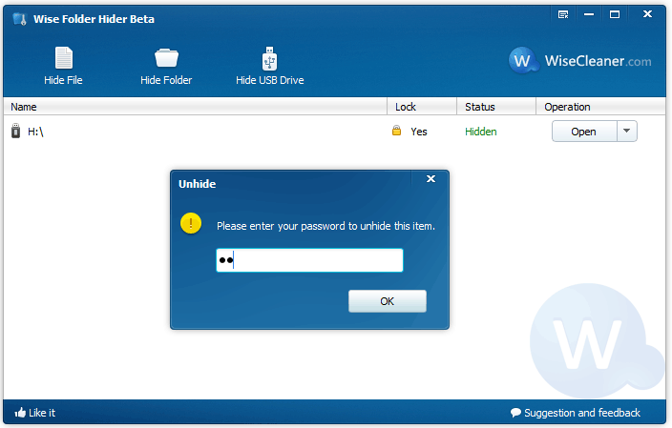
Task: Open the title bar menu icon
Action: [x=563, y=14]
